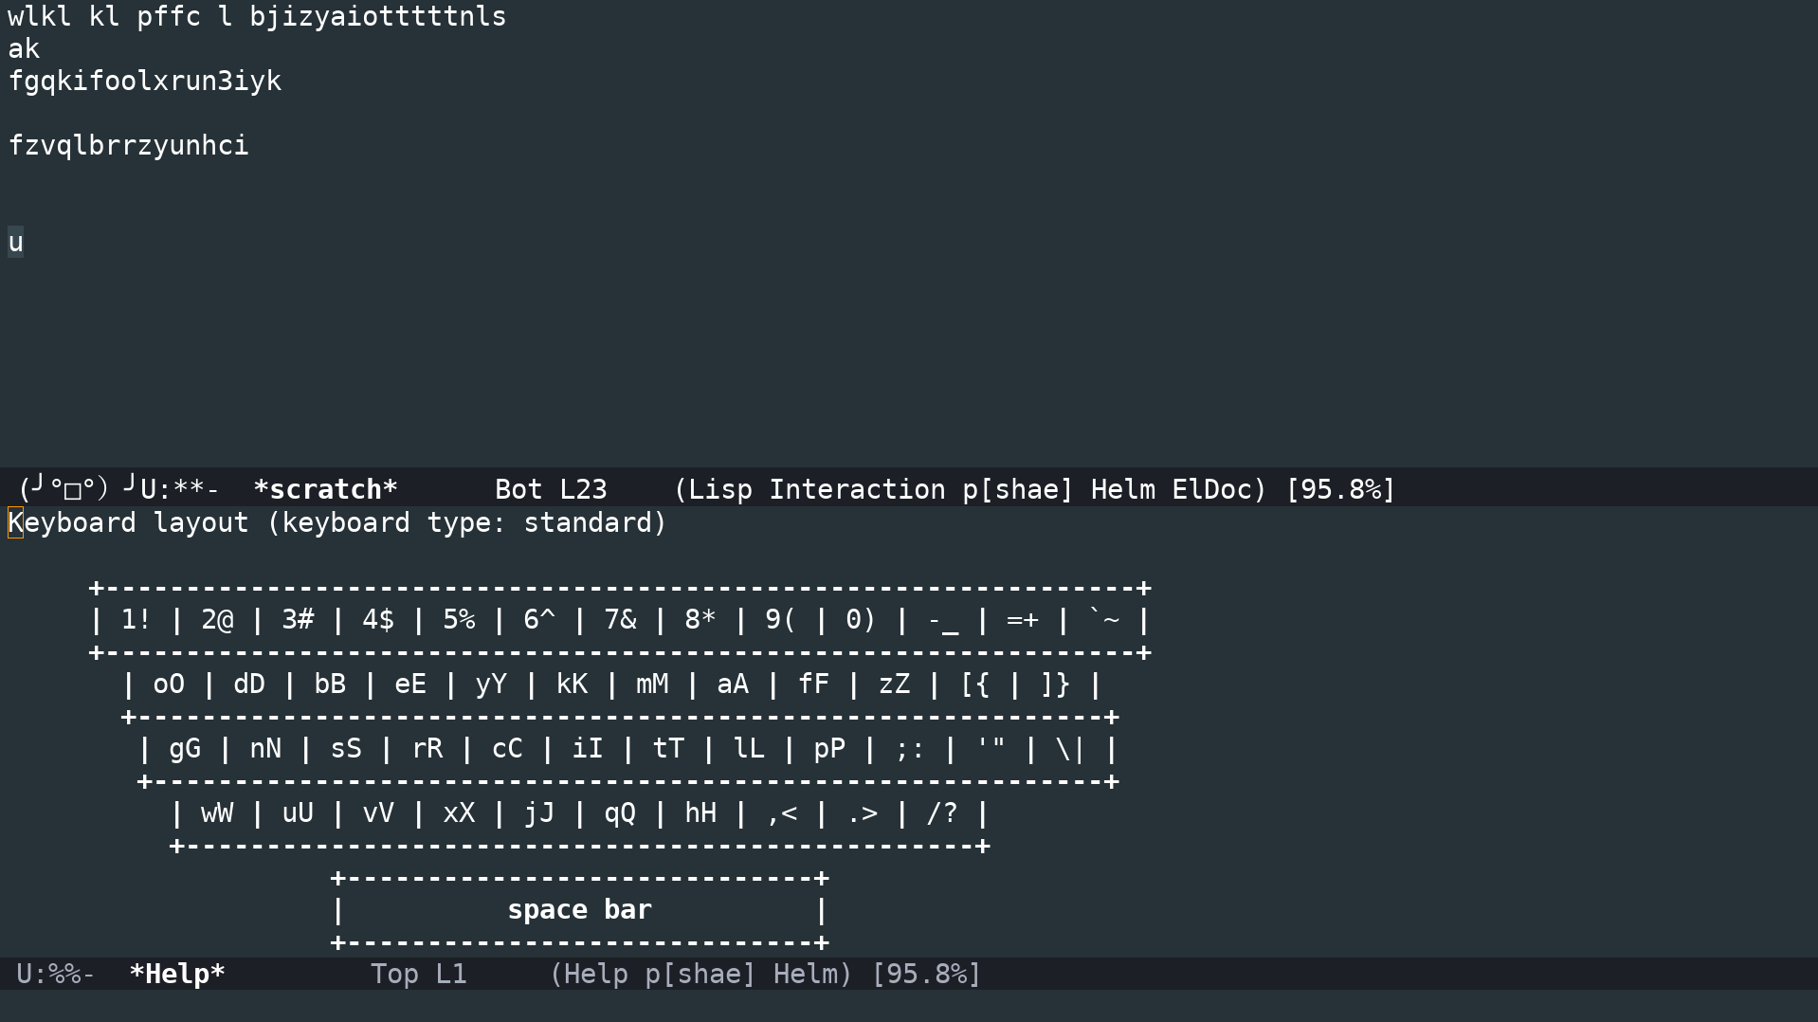Screen dimensions: 1818x1022
Task: Click the U:**- modified status indicator
Action: point(180,489)
